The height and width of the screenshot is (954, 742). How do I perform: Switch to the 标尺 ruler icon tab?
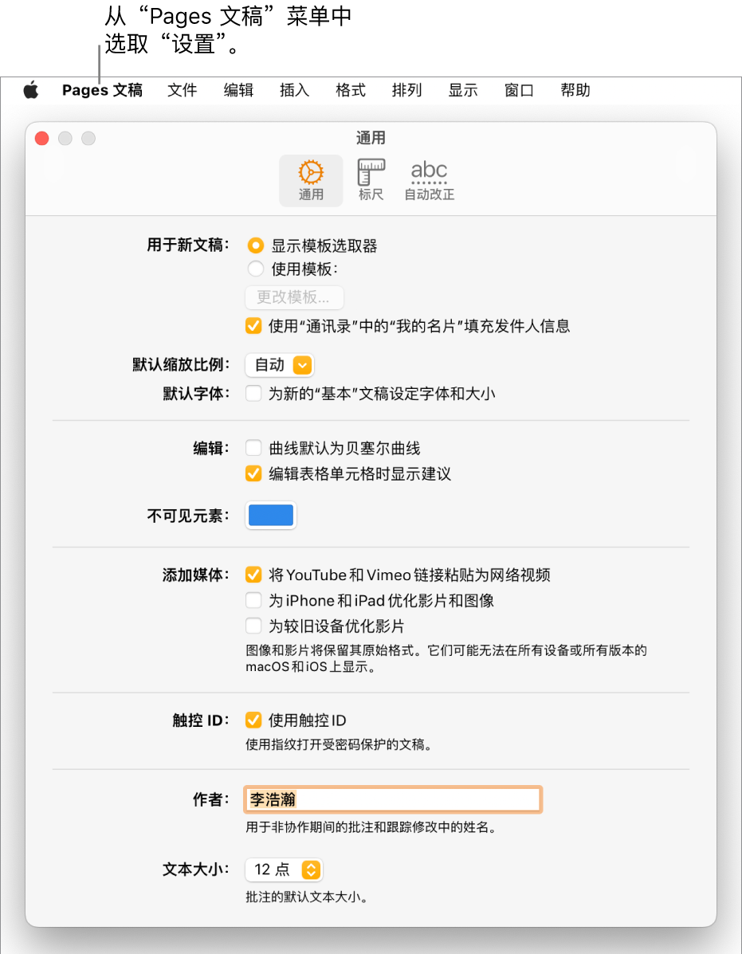[371, 181]
